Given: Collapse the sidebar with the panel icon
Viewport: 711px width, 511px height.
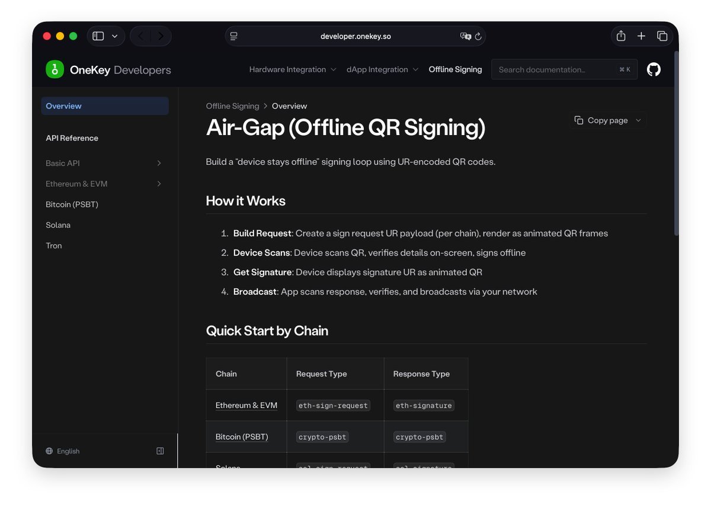Looking at the screenshot, I should click(160, 451).
